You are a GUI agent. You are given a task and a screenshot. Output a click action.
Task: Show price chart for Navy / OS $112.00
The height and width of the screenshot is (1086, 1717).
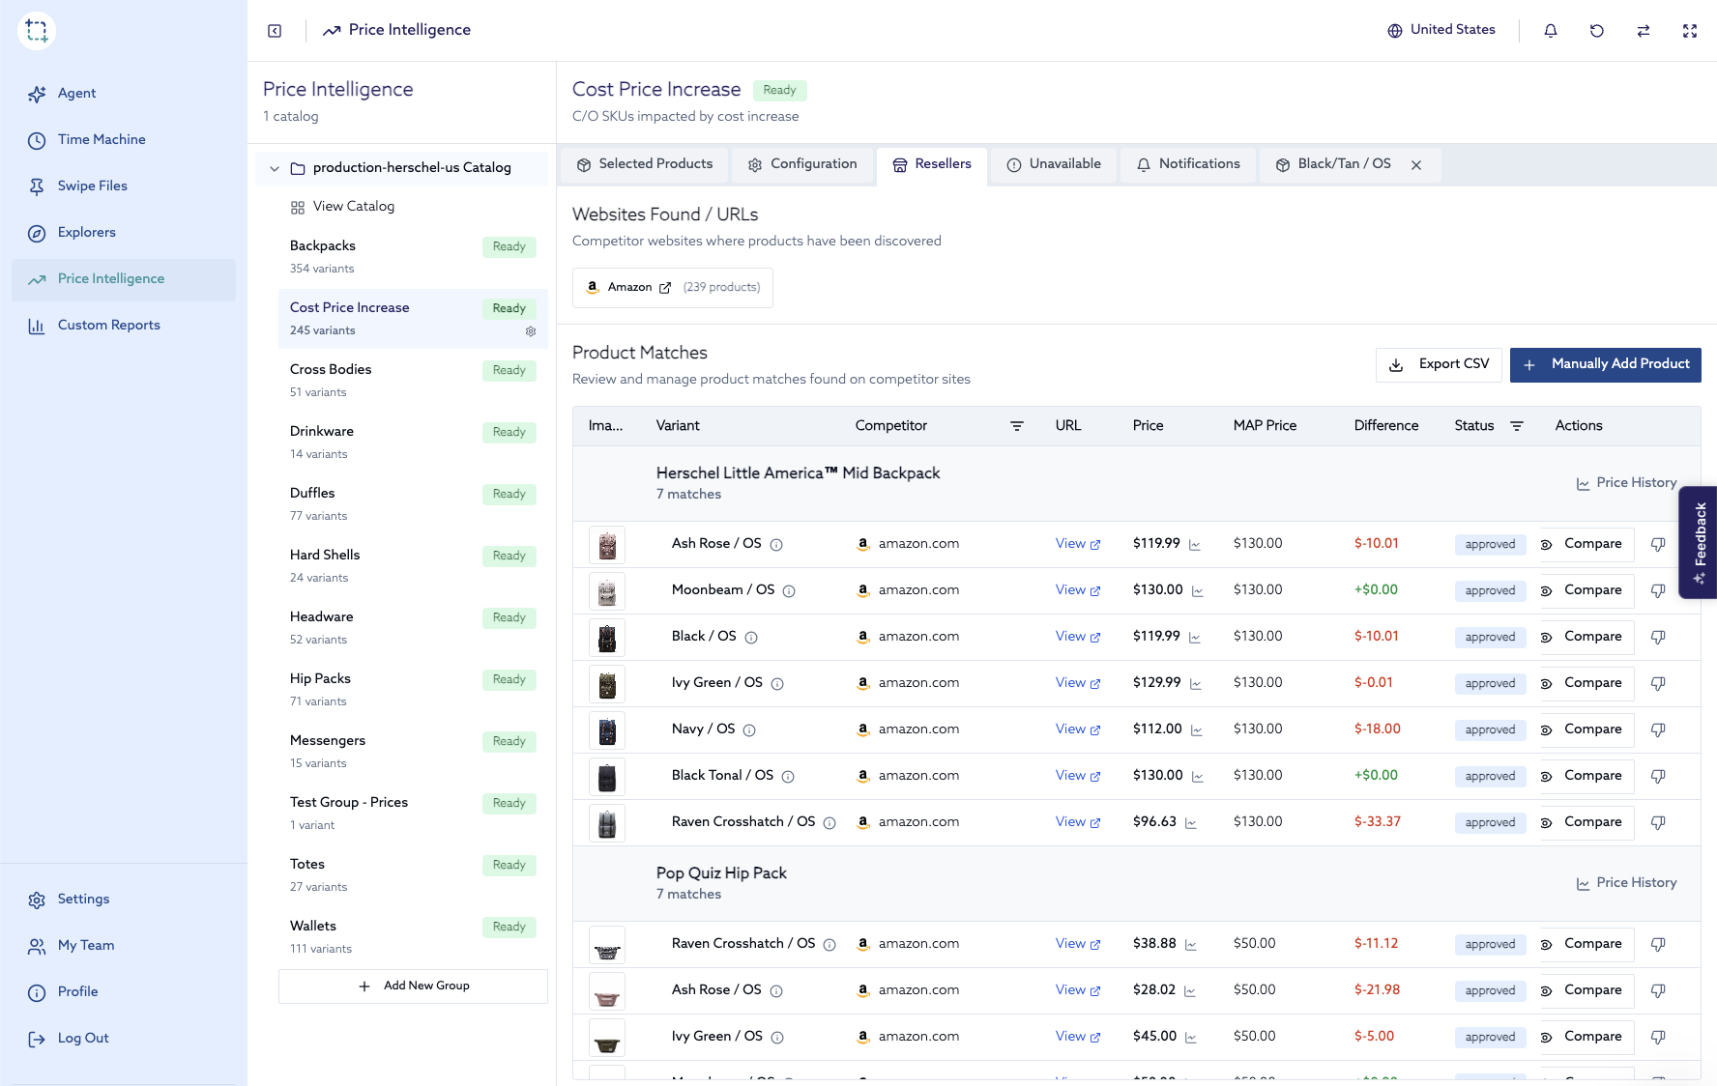coord(1197,730)
